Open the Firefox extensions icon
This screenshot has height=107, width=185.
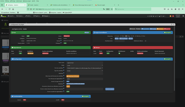click(179, 9)
